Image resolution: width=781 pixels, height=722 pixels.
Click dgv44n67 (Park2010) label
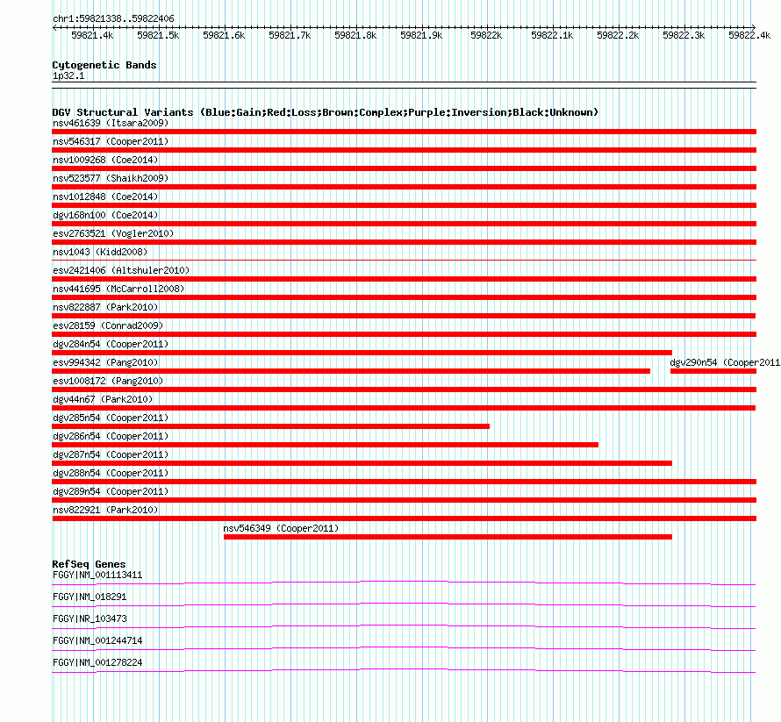click(103, 399)
